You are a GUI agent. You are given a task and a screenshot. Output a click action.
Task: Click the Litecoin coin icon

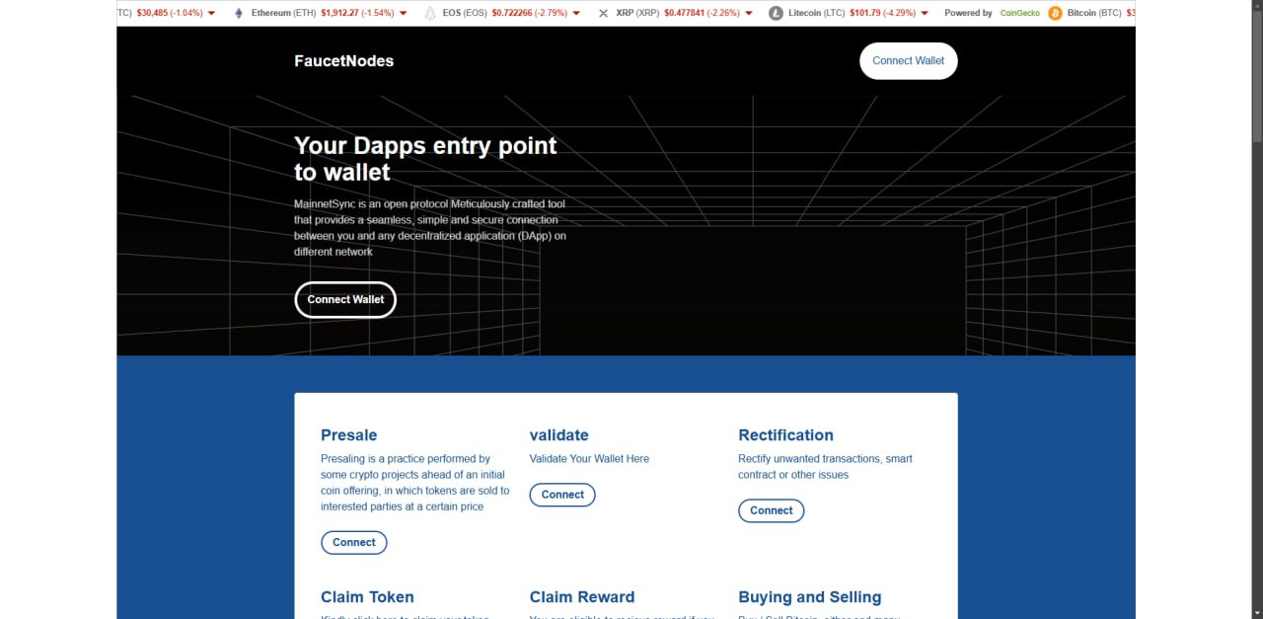(775, 13)
